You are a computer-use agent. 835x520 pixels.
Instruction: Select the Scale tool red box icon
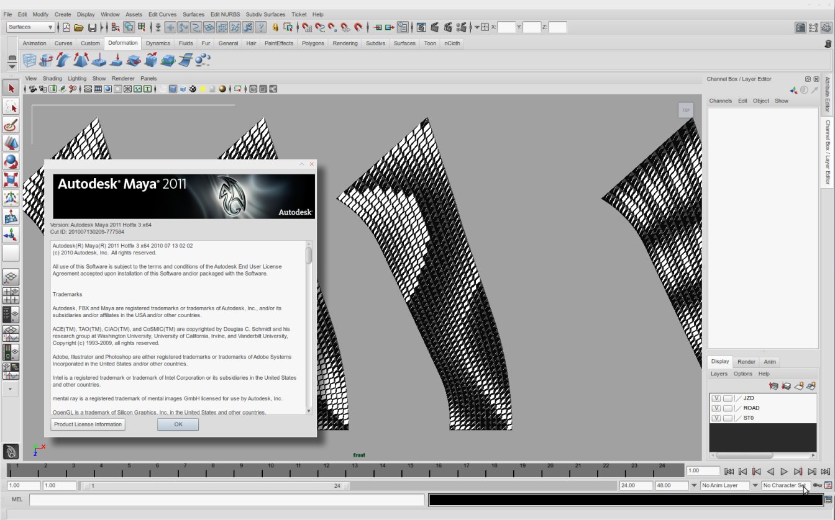[11, 180]
